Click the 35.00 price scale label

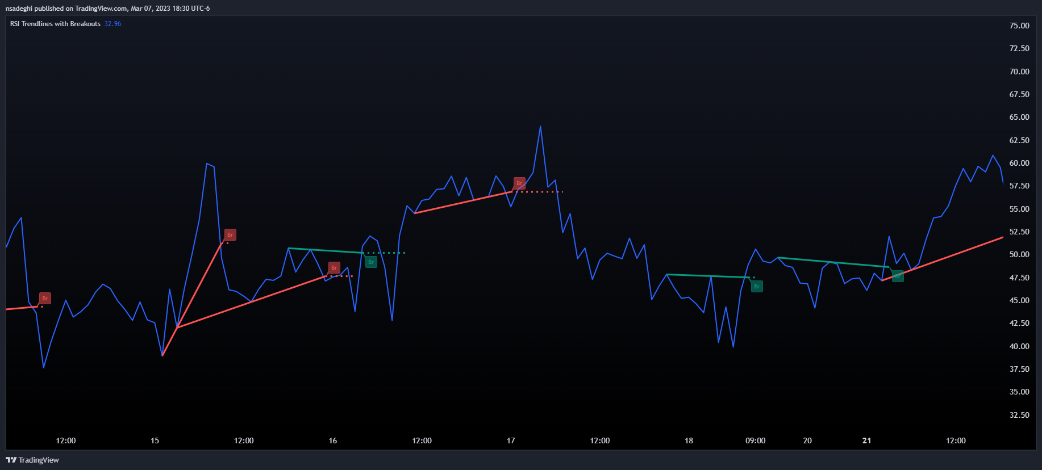tap(1019, 392)
